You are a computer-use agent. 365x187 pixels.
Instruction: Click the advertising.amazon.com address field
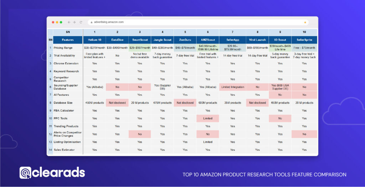tap(198, 22)
